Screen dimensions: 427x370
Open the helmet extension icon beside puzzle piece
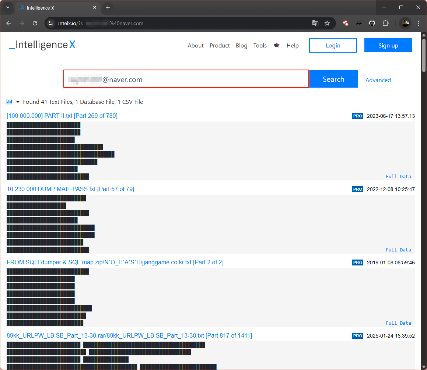372,24
